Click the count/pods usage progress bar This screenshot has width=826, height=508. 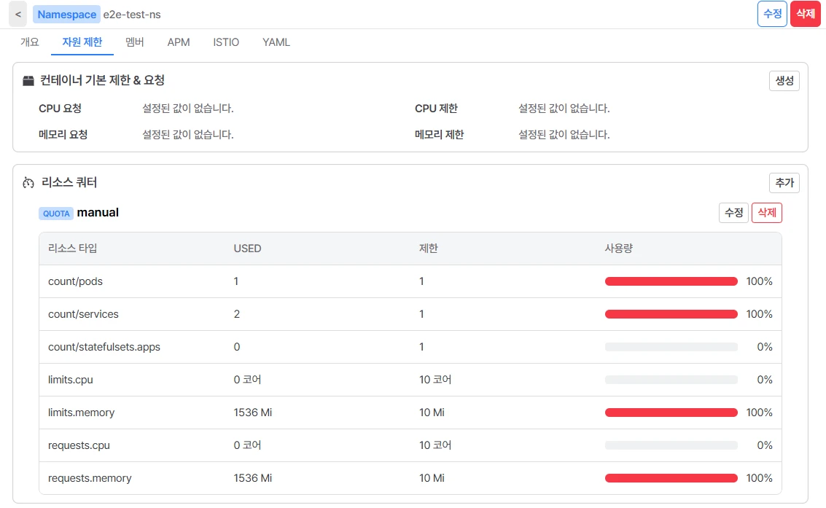click(x=671, y=281)
